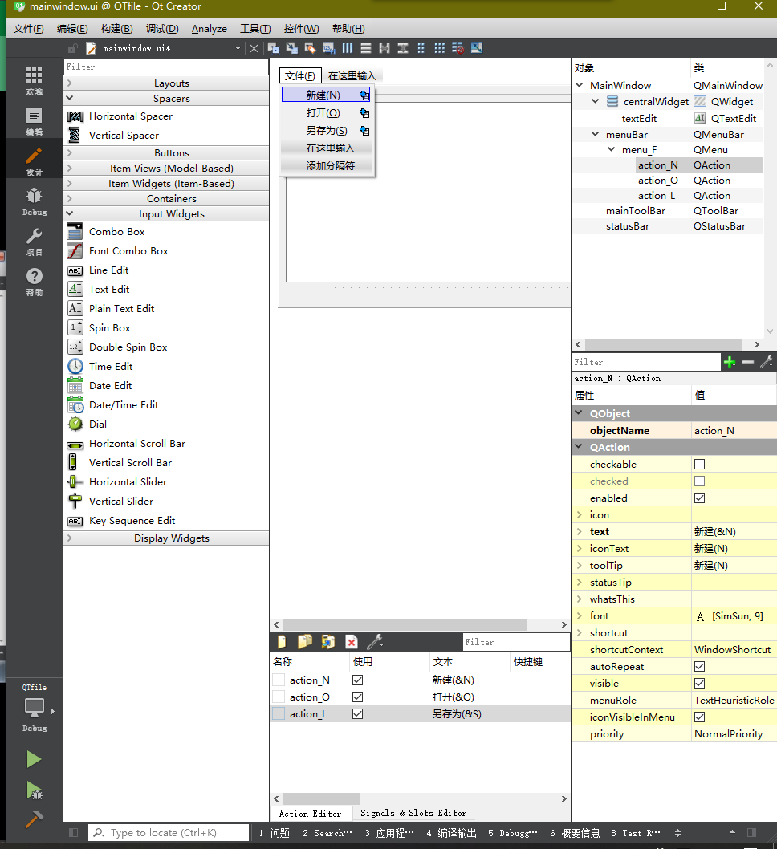Delete action with red X icon

point(352,642)
